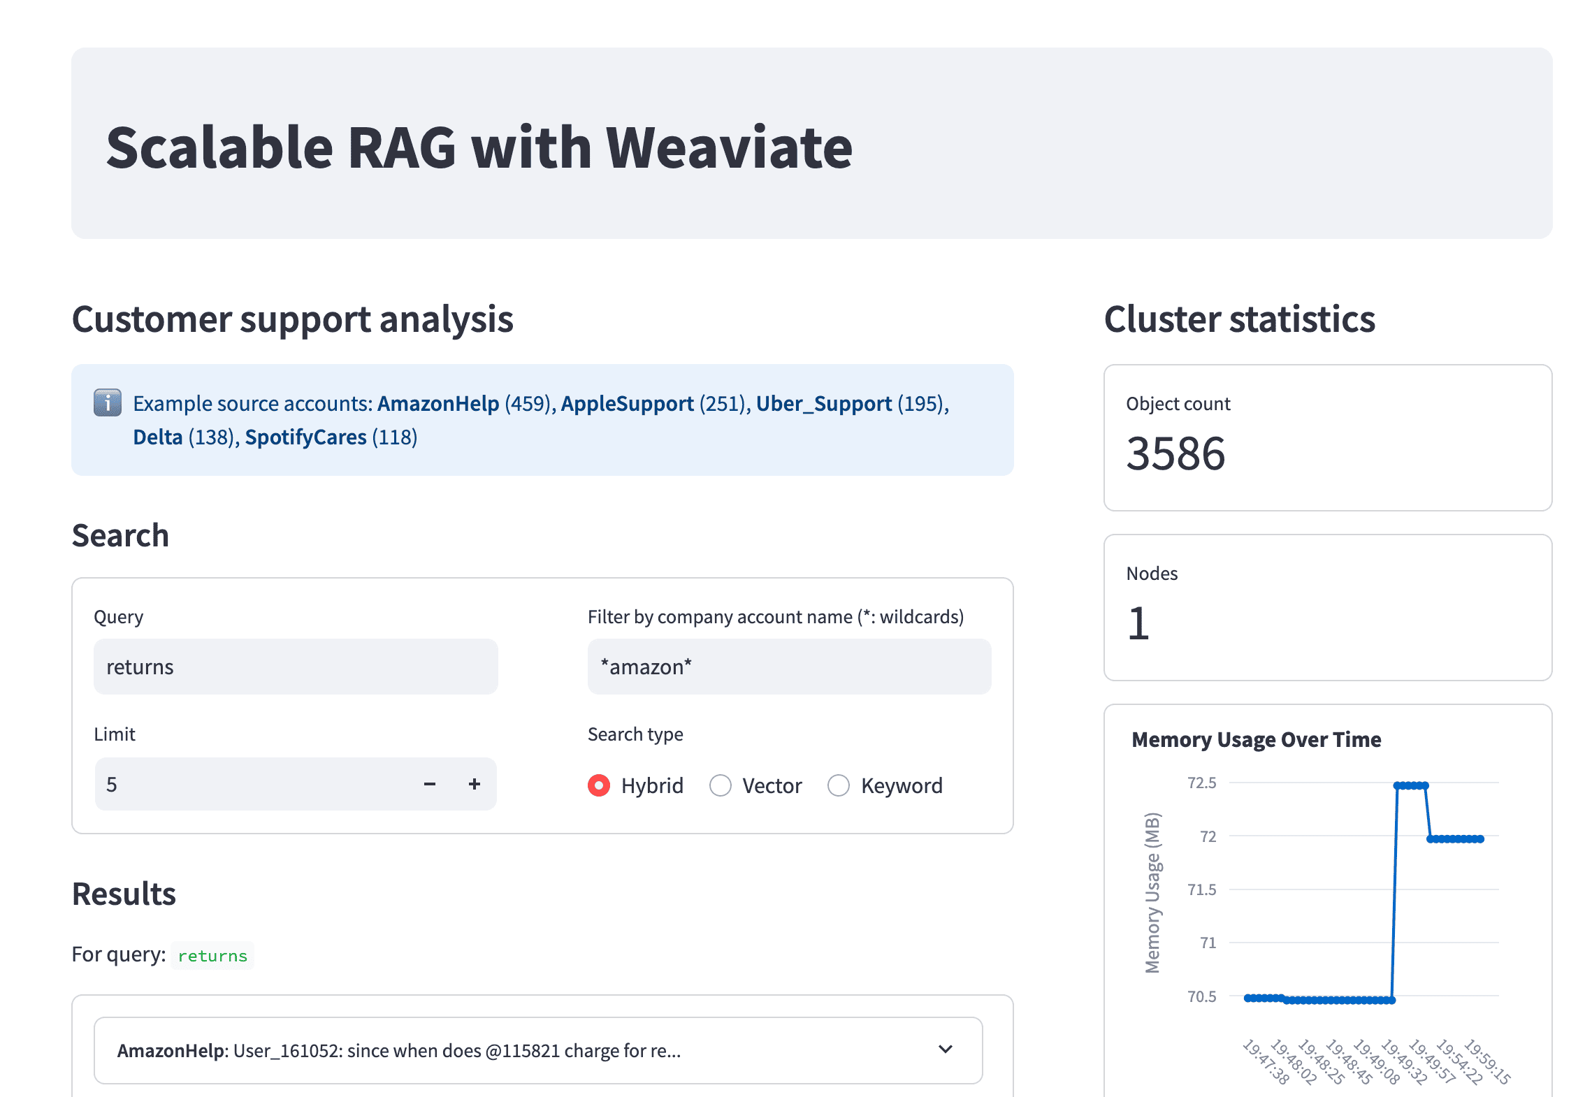The height and width of the screenshot is (1097, 1592).
Task: Click the minus button on the Limit stepper
Action: (x=430, y=785)
